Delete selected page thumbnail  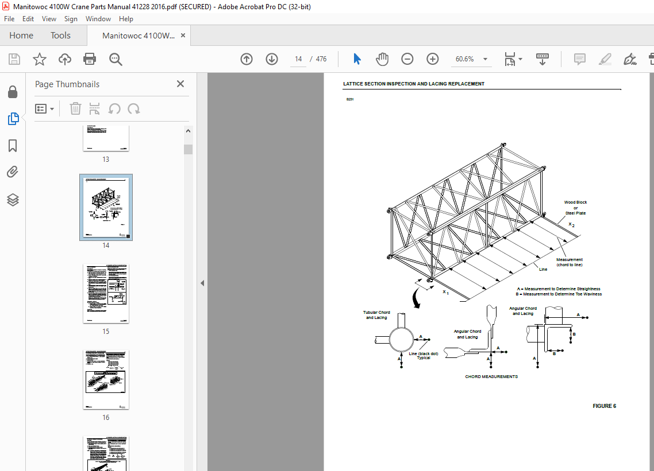point(75,108)
